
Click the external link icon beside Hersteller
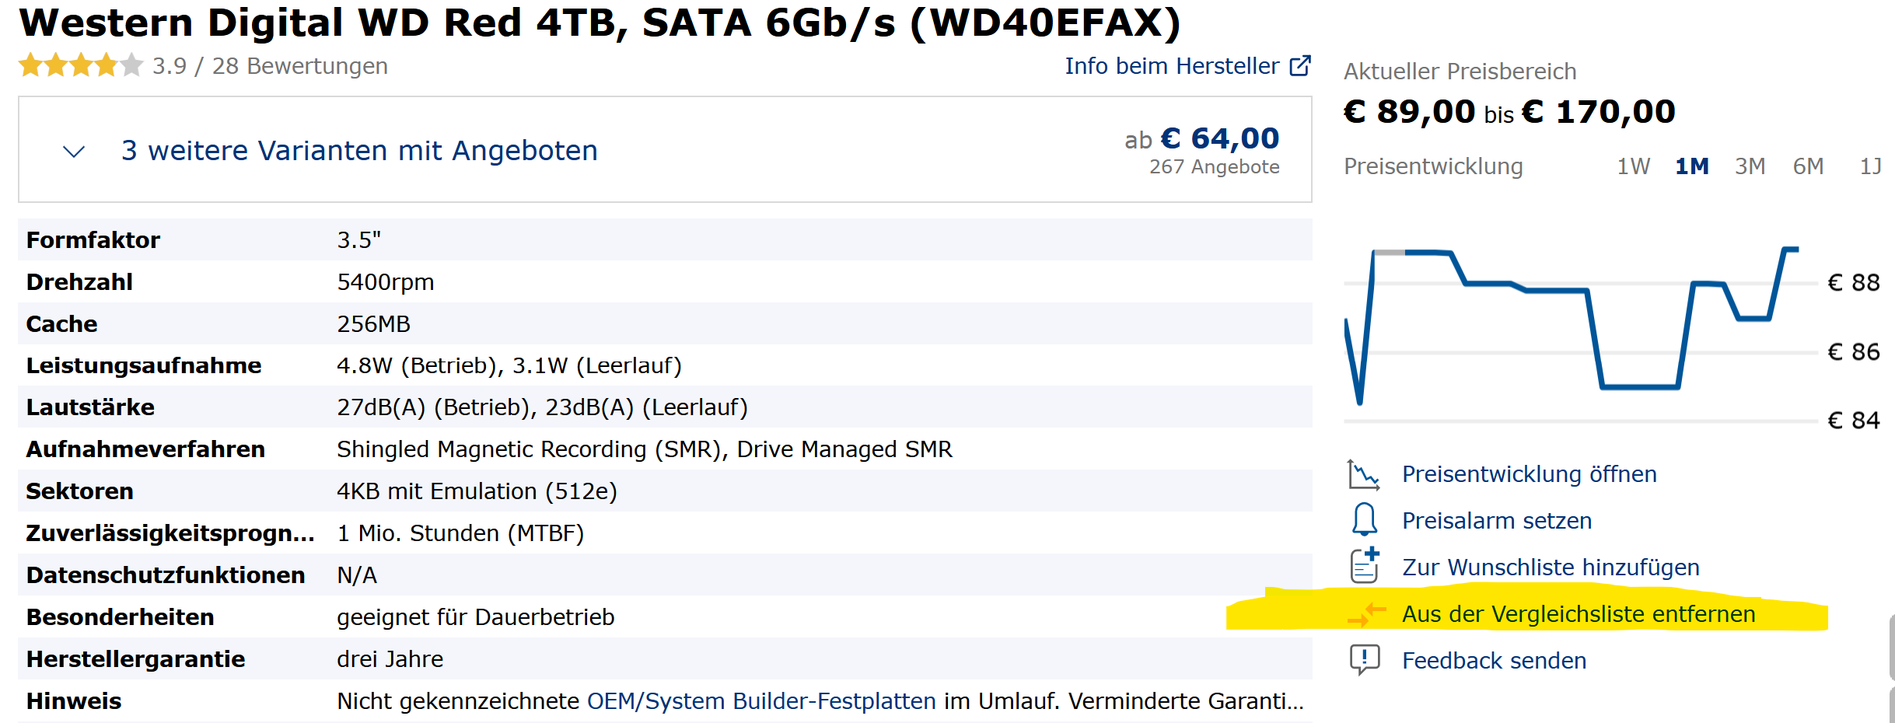(x=1299, y=66)
